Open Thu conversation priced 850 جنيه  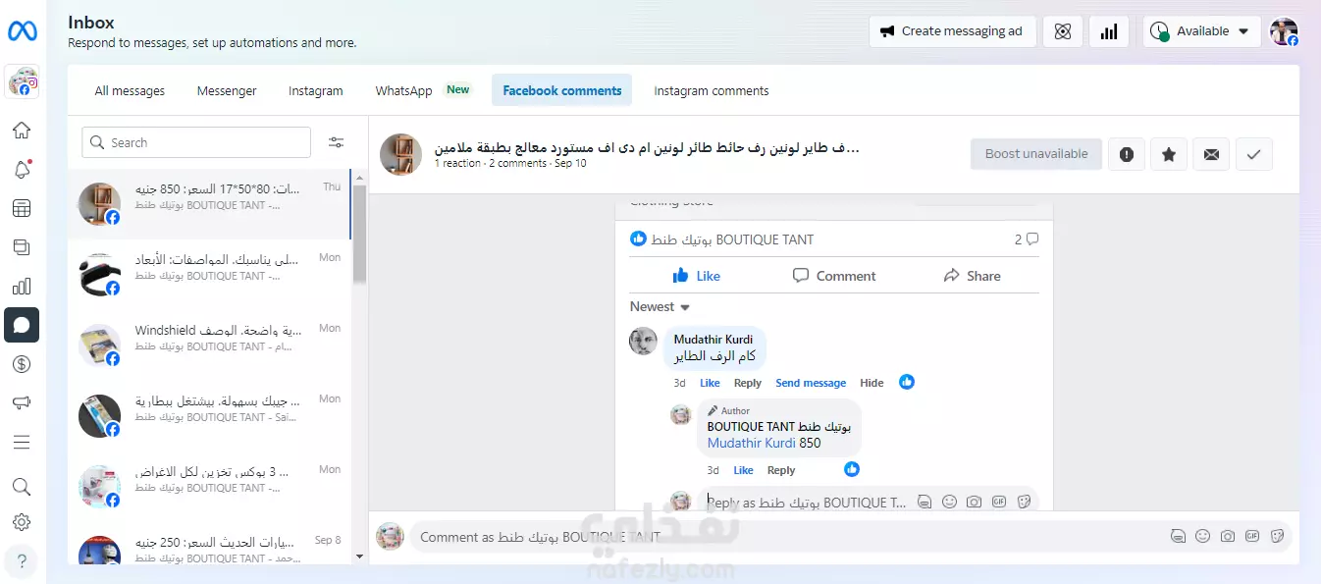209,204
